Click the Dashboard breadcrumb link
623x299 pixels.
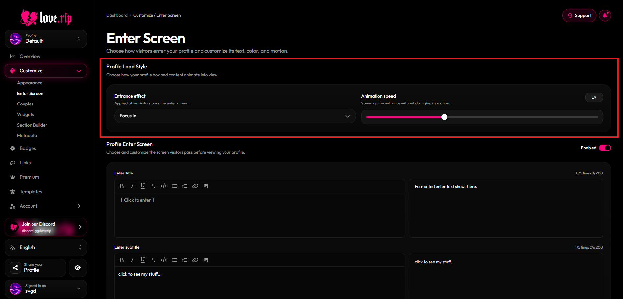(117, 15)
